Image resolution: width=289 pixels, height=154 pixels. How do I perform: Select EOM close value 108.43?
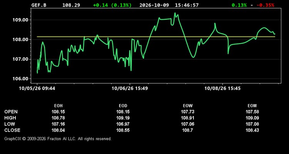(252, 130)
